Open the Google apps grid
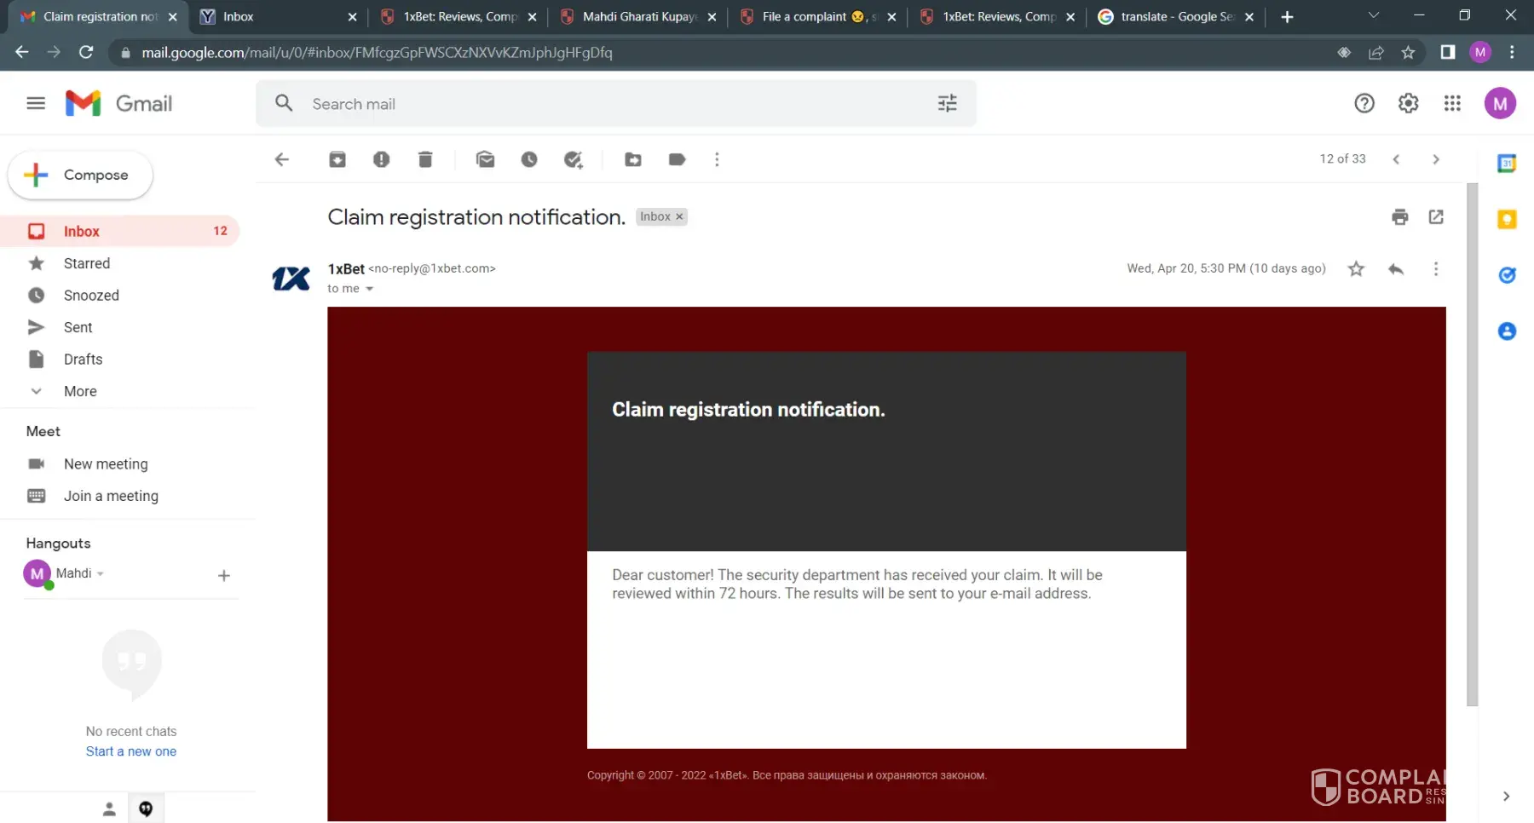The height and width of the screenshot is (823, 1534). click(1453, 103)
